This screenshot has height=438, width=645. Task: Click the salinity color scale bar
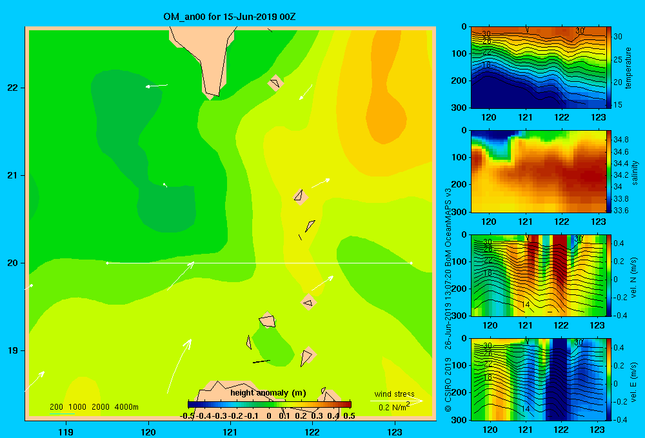coord(609,171)
